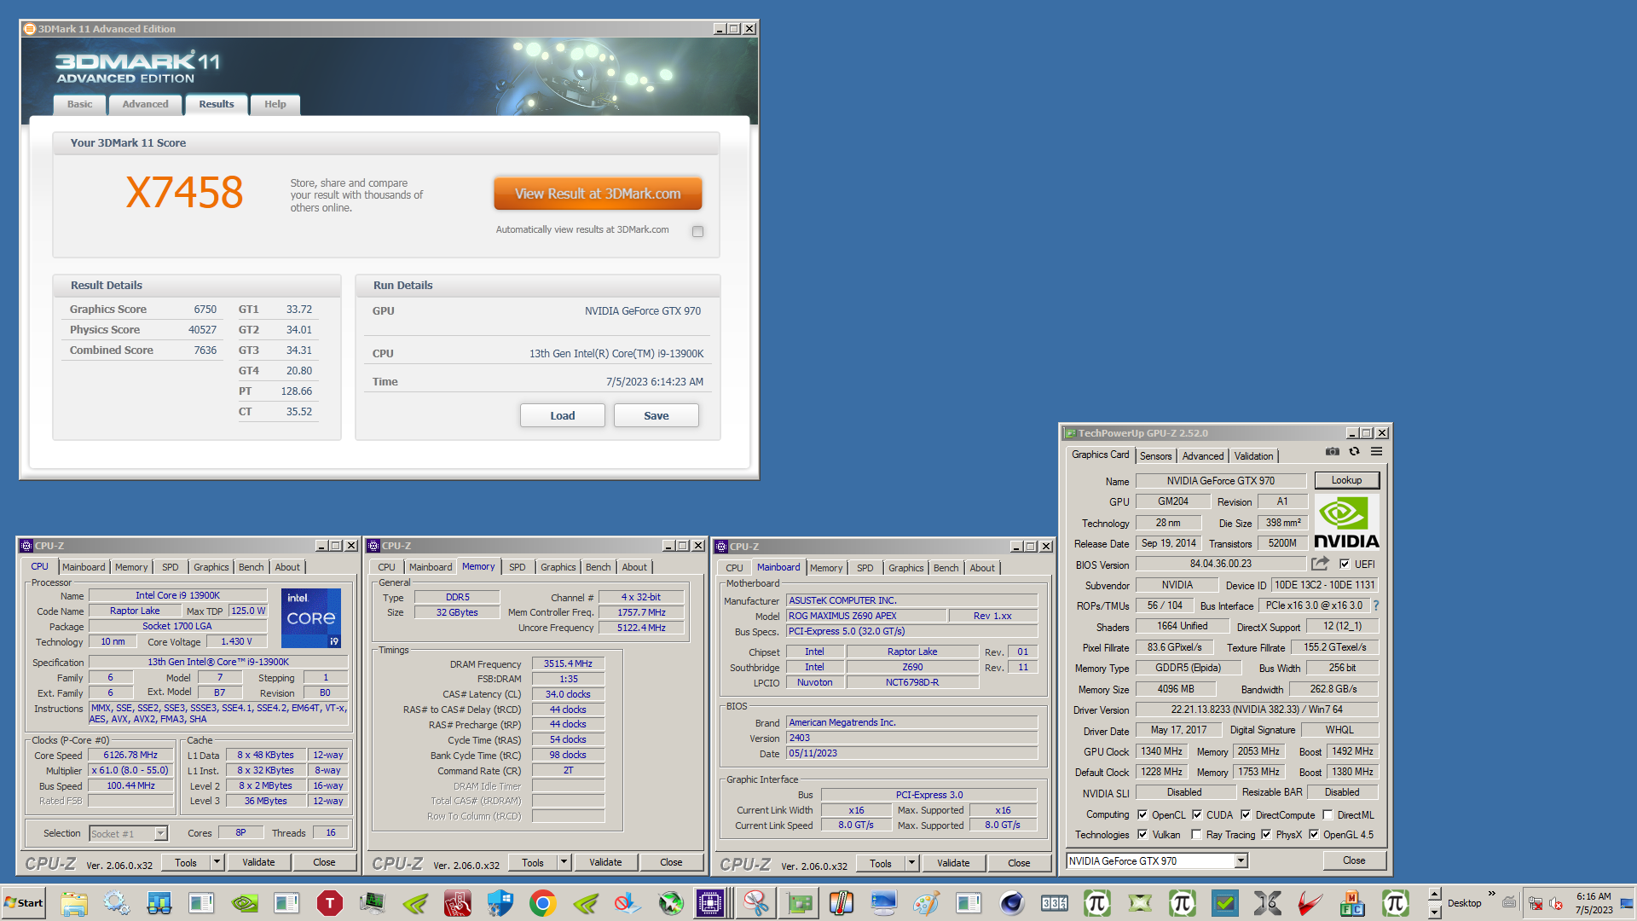Screen dimensions: 1637x921
Task: Click the Close button in GPU-Z
Action: point(1355,860)
